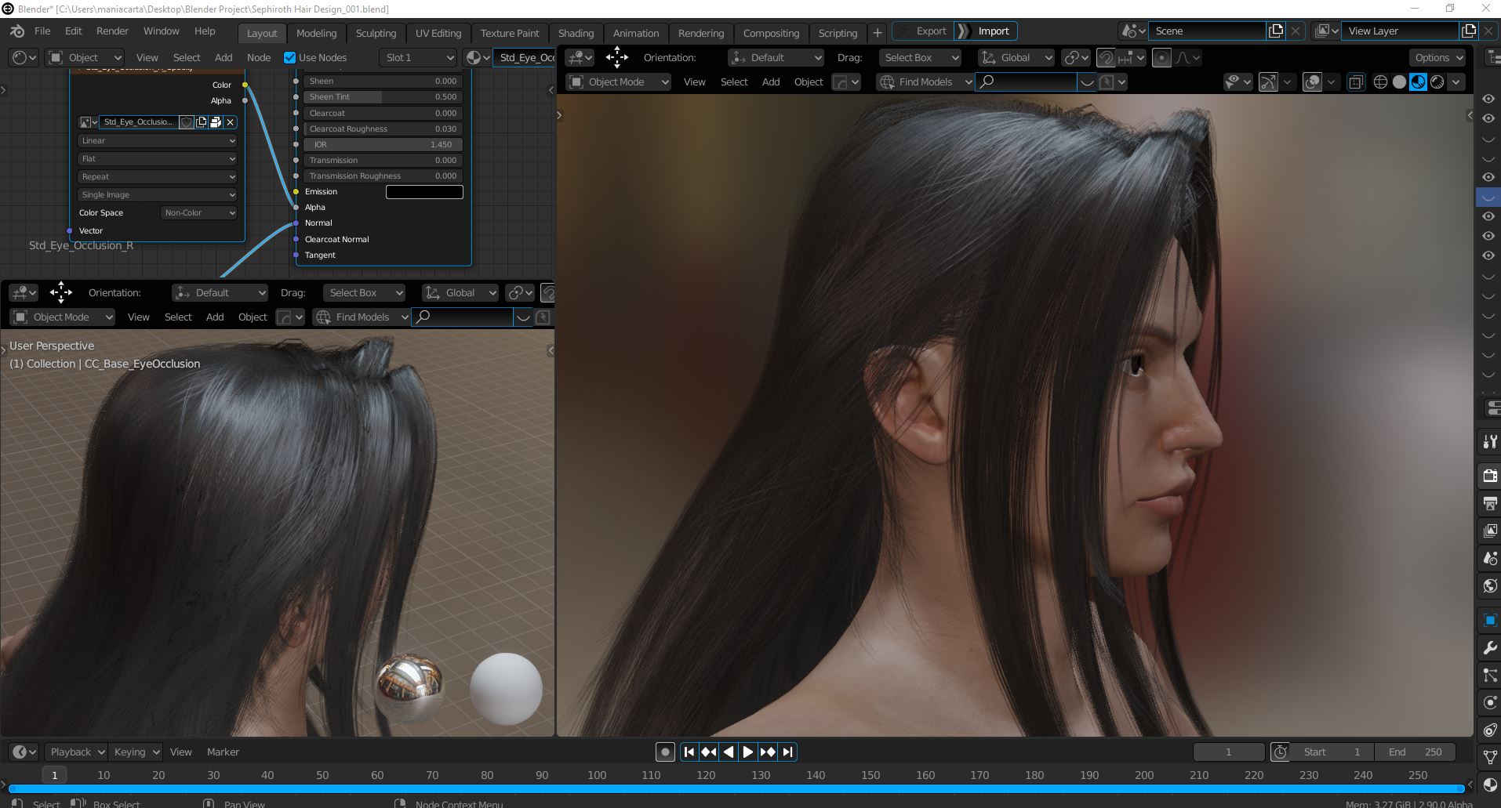Open the Options dropdown in right viewport
Image resolution: width=1501 pixels, height=808 pixels.
(x=1437, y=58)
